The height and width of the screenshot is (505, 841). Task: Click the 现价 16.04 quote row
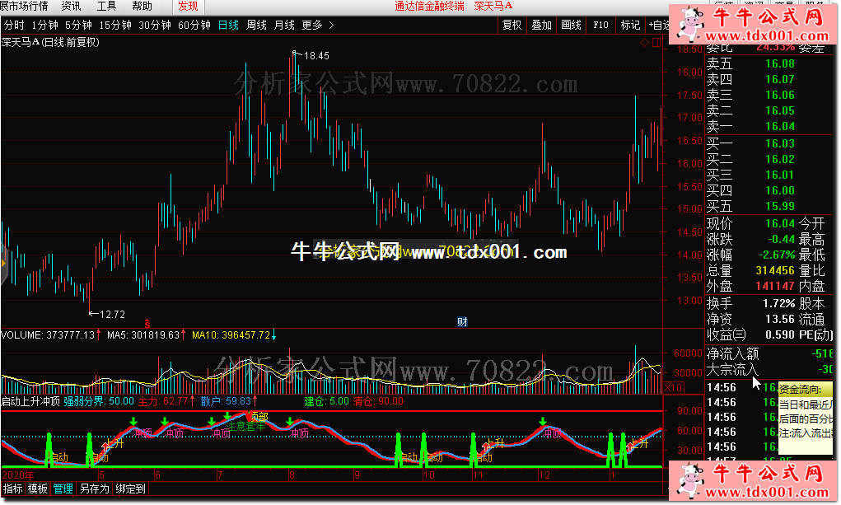point(751,224)
